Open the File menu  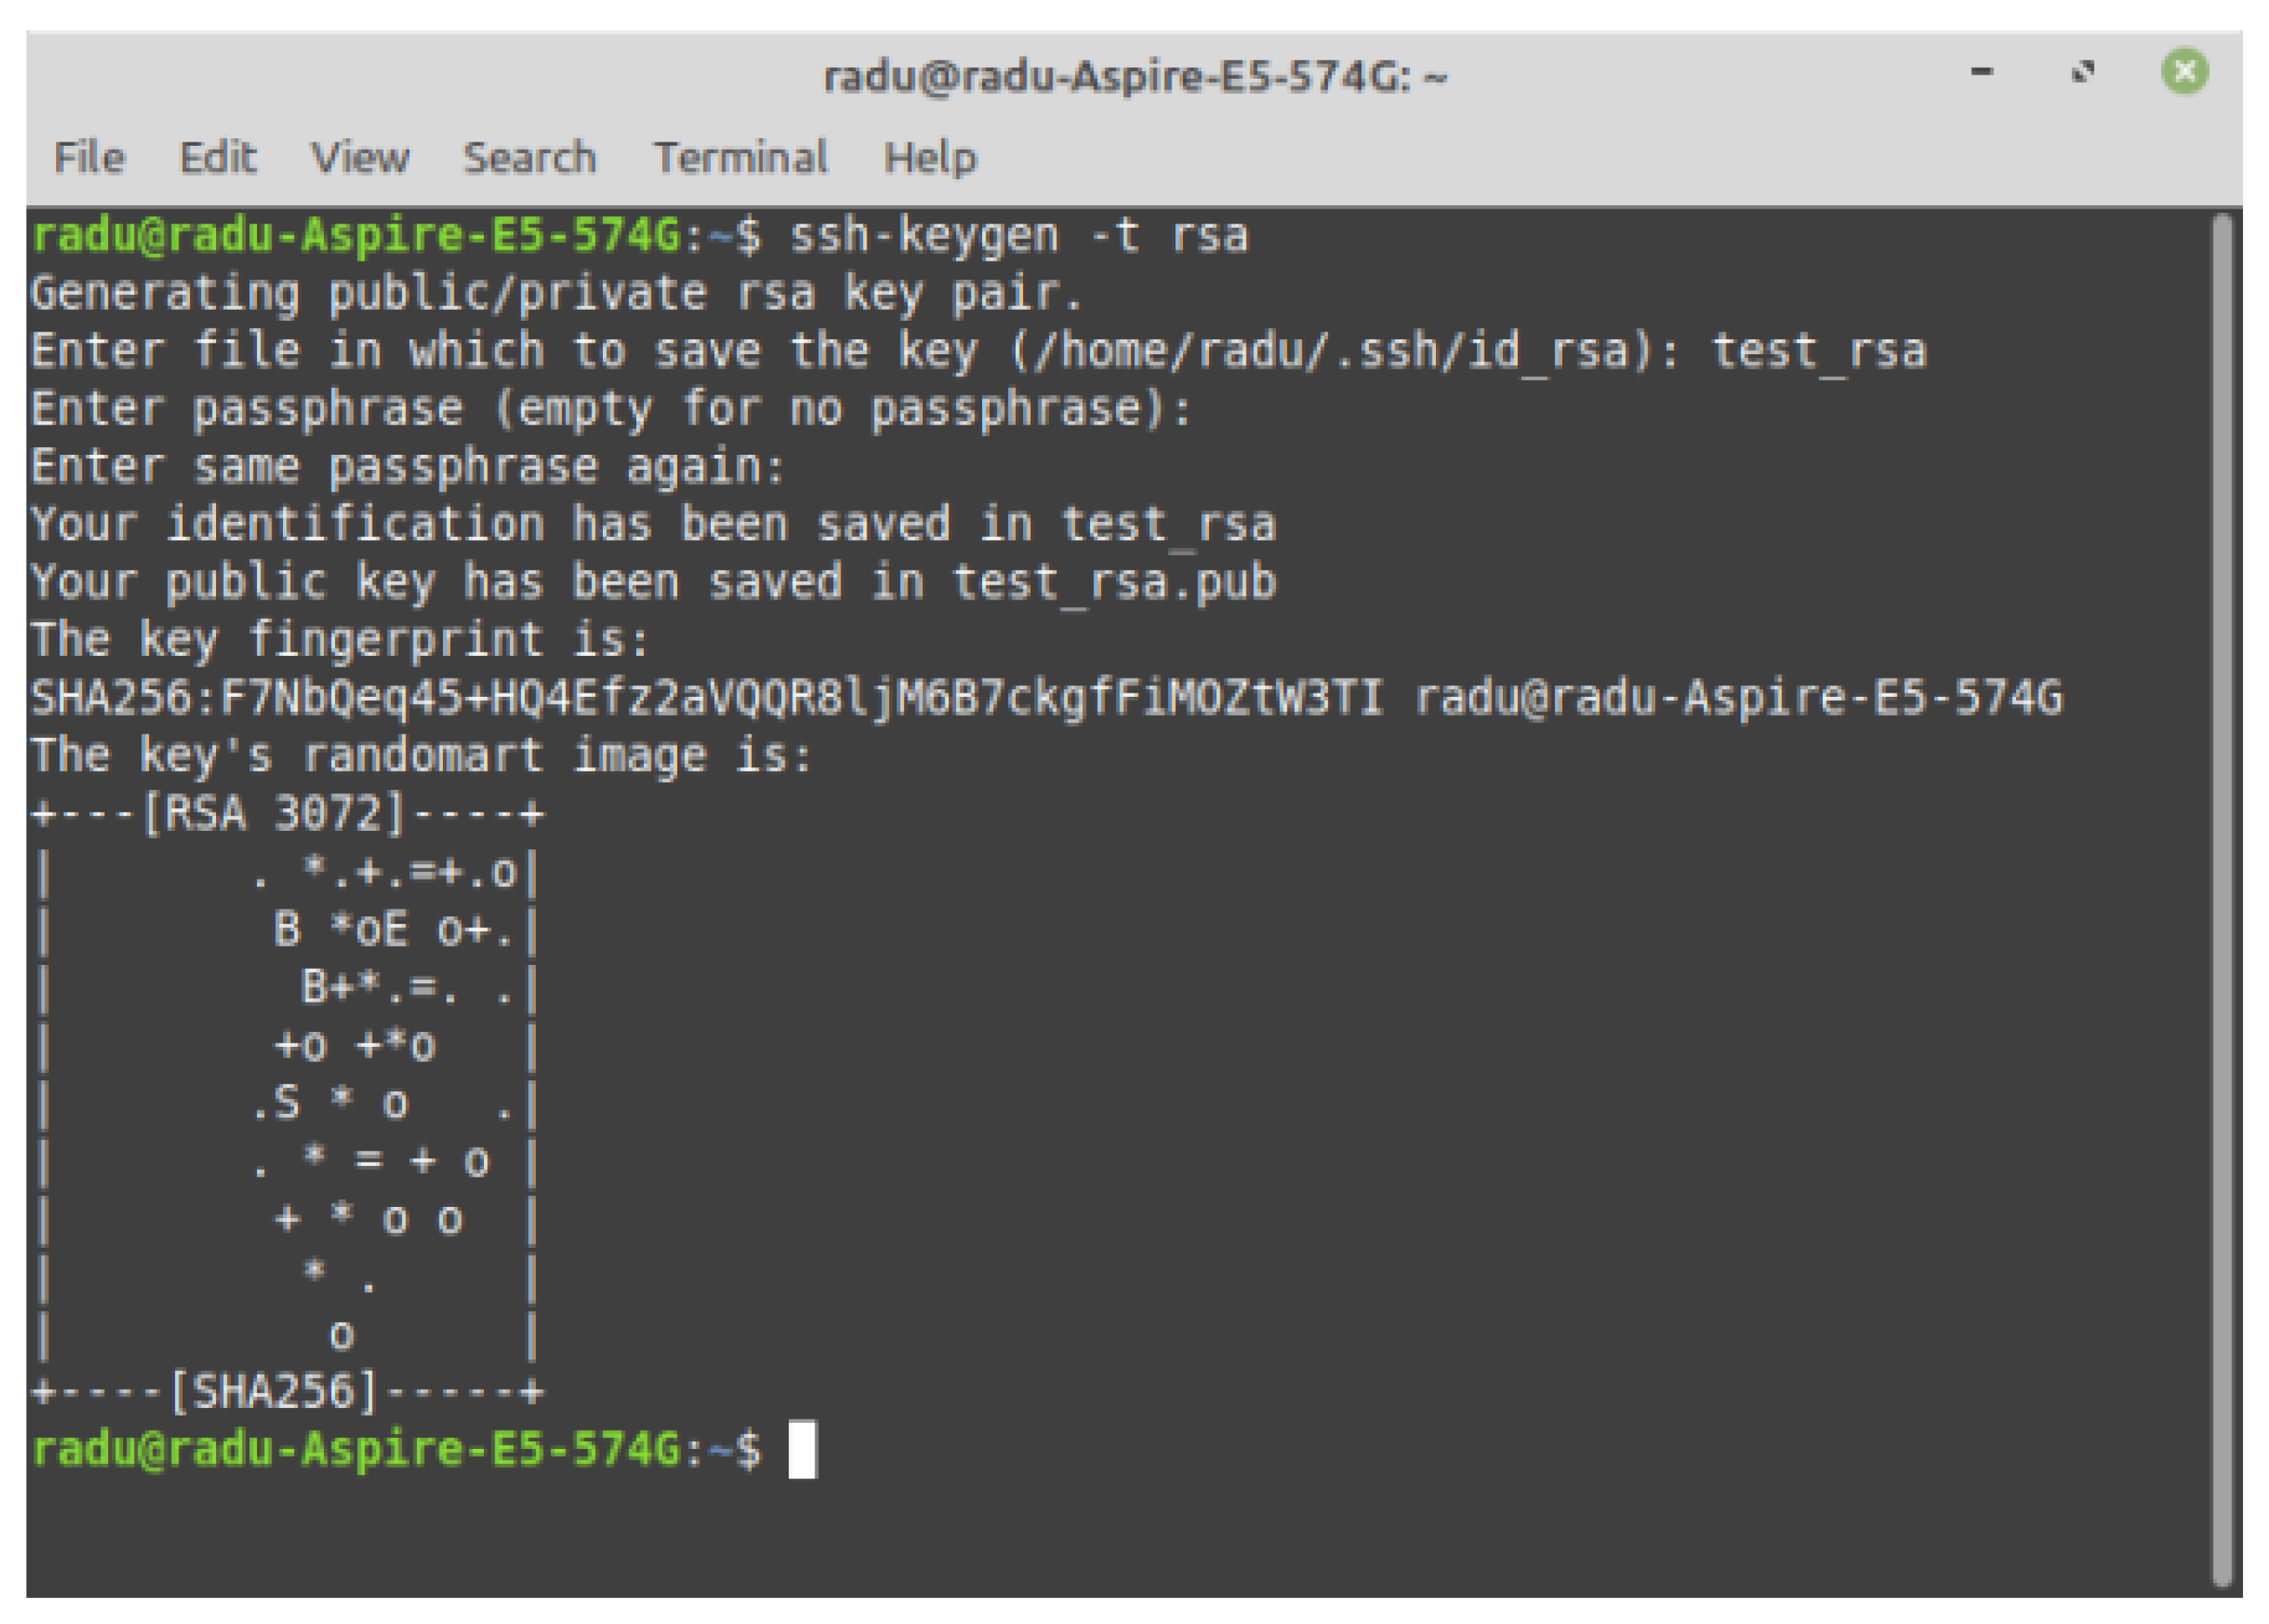coord(89,158)
